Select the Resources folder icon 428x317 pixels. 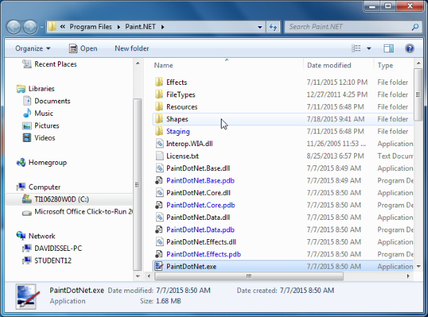(x=159, y=107)
